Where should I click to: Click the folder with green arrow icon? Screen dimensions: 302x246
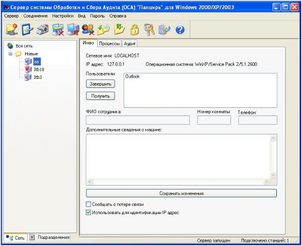[x=119, y=30]
